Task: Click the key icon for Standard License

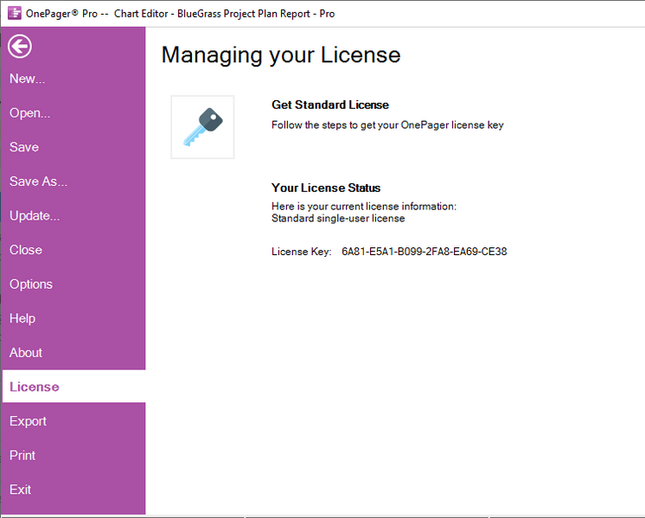Action: coord(202,127)
